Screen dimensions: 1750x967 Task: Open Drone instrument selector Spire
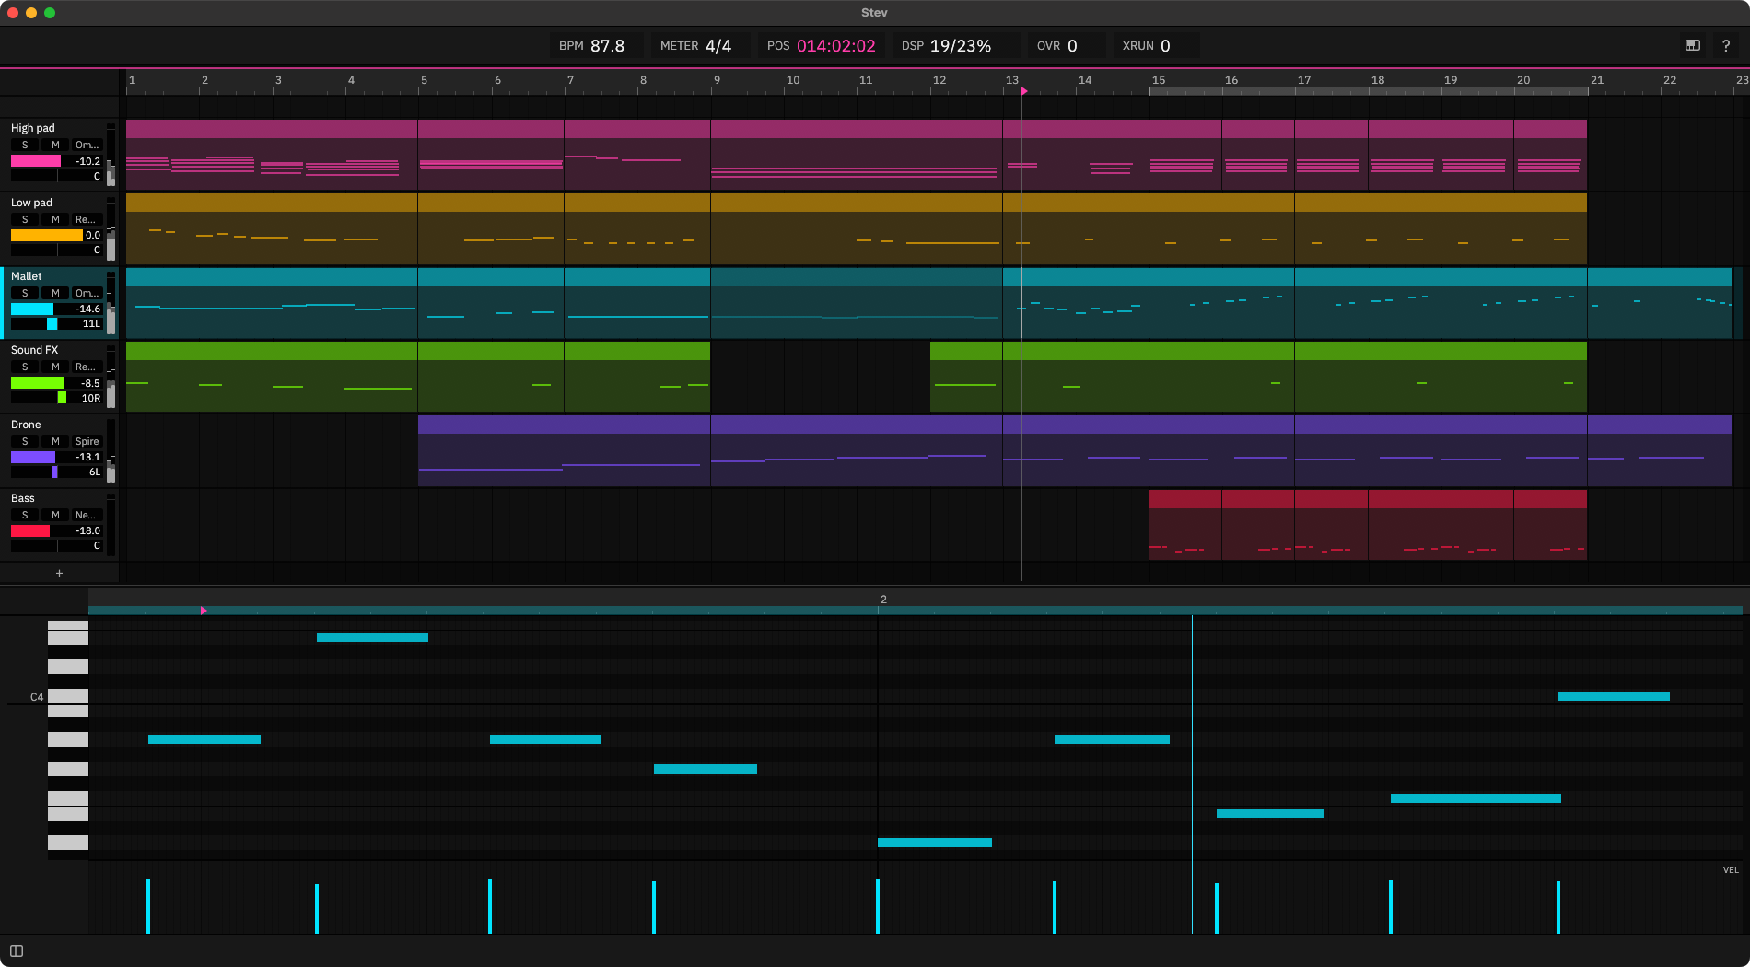tap(87, 441)
